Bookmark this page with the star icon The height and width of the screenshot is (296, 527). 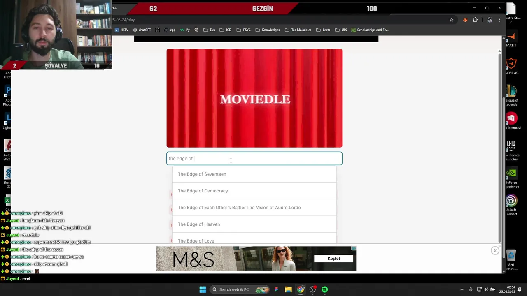pyautogui.click(x=451, y=20)
